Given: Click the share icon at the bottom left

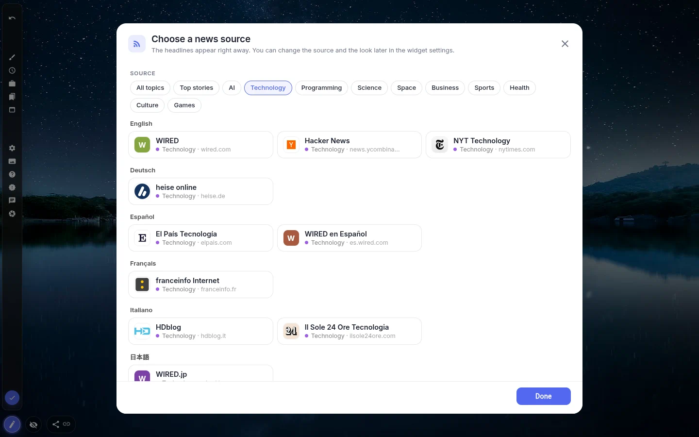Looking at the screenshot, I should [56, 424].
